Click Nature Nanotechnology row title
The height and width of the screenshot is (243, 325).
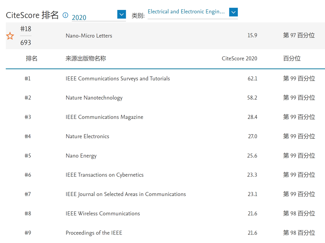pos(94,98)
